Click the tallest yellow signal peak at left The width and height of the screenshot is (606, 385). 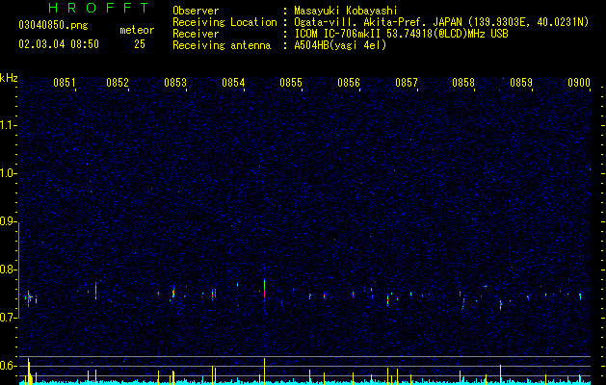(x=28, y=371)
